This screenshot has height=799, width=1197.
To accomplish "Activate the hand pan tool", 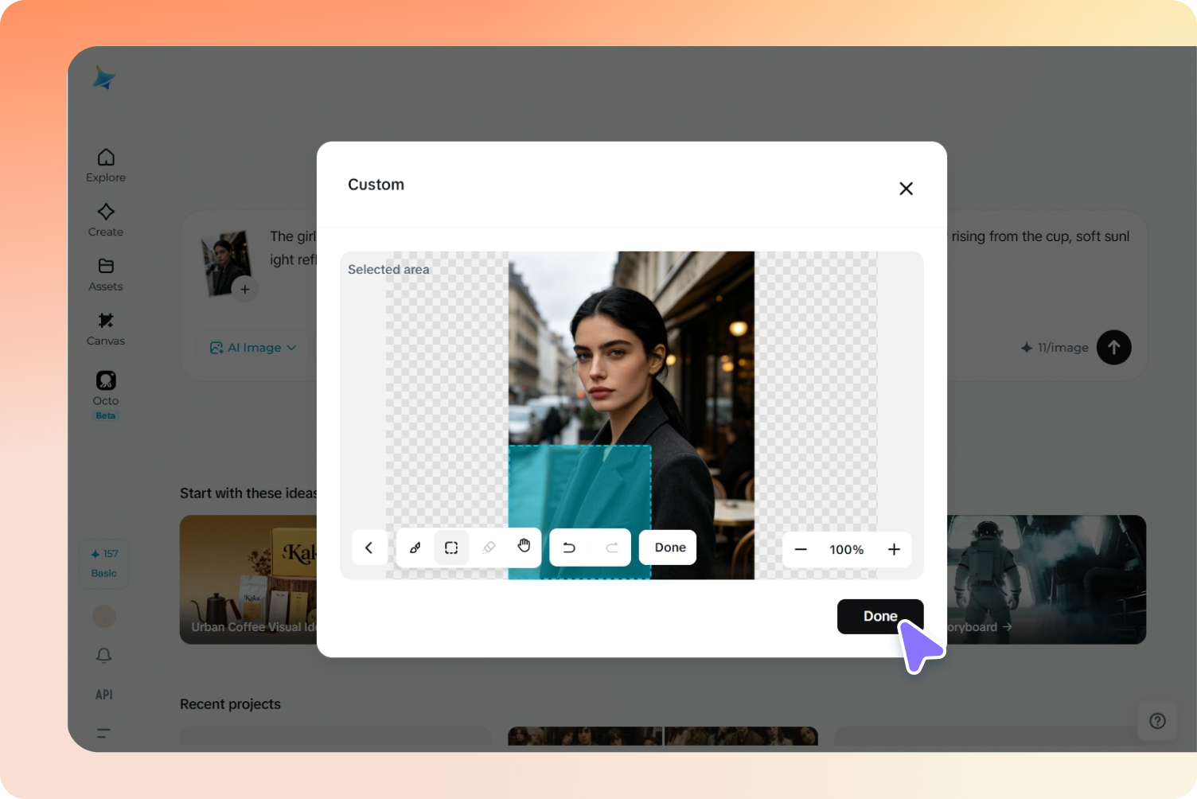I will [524, 546].
